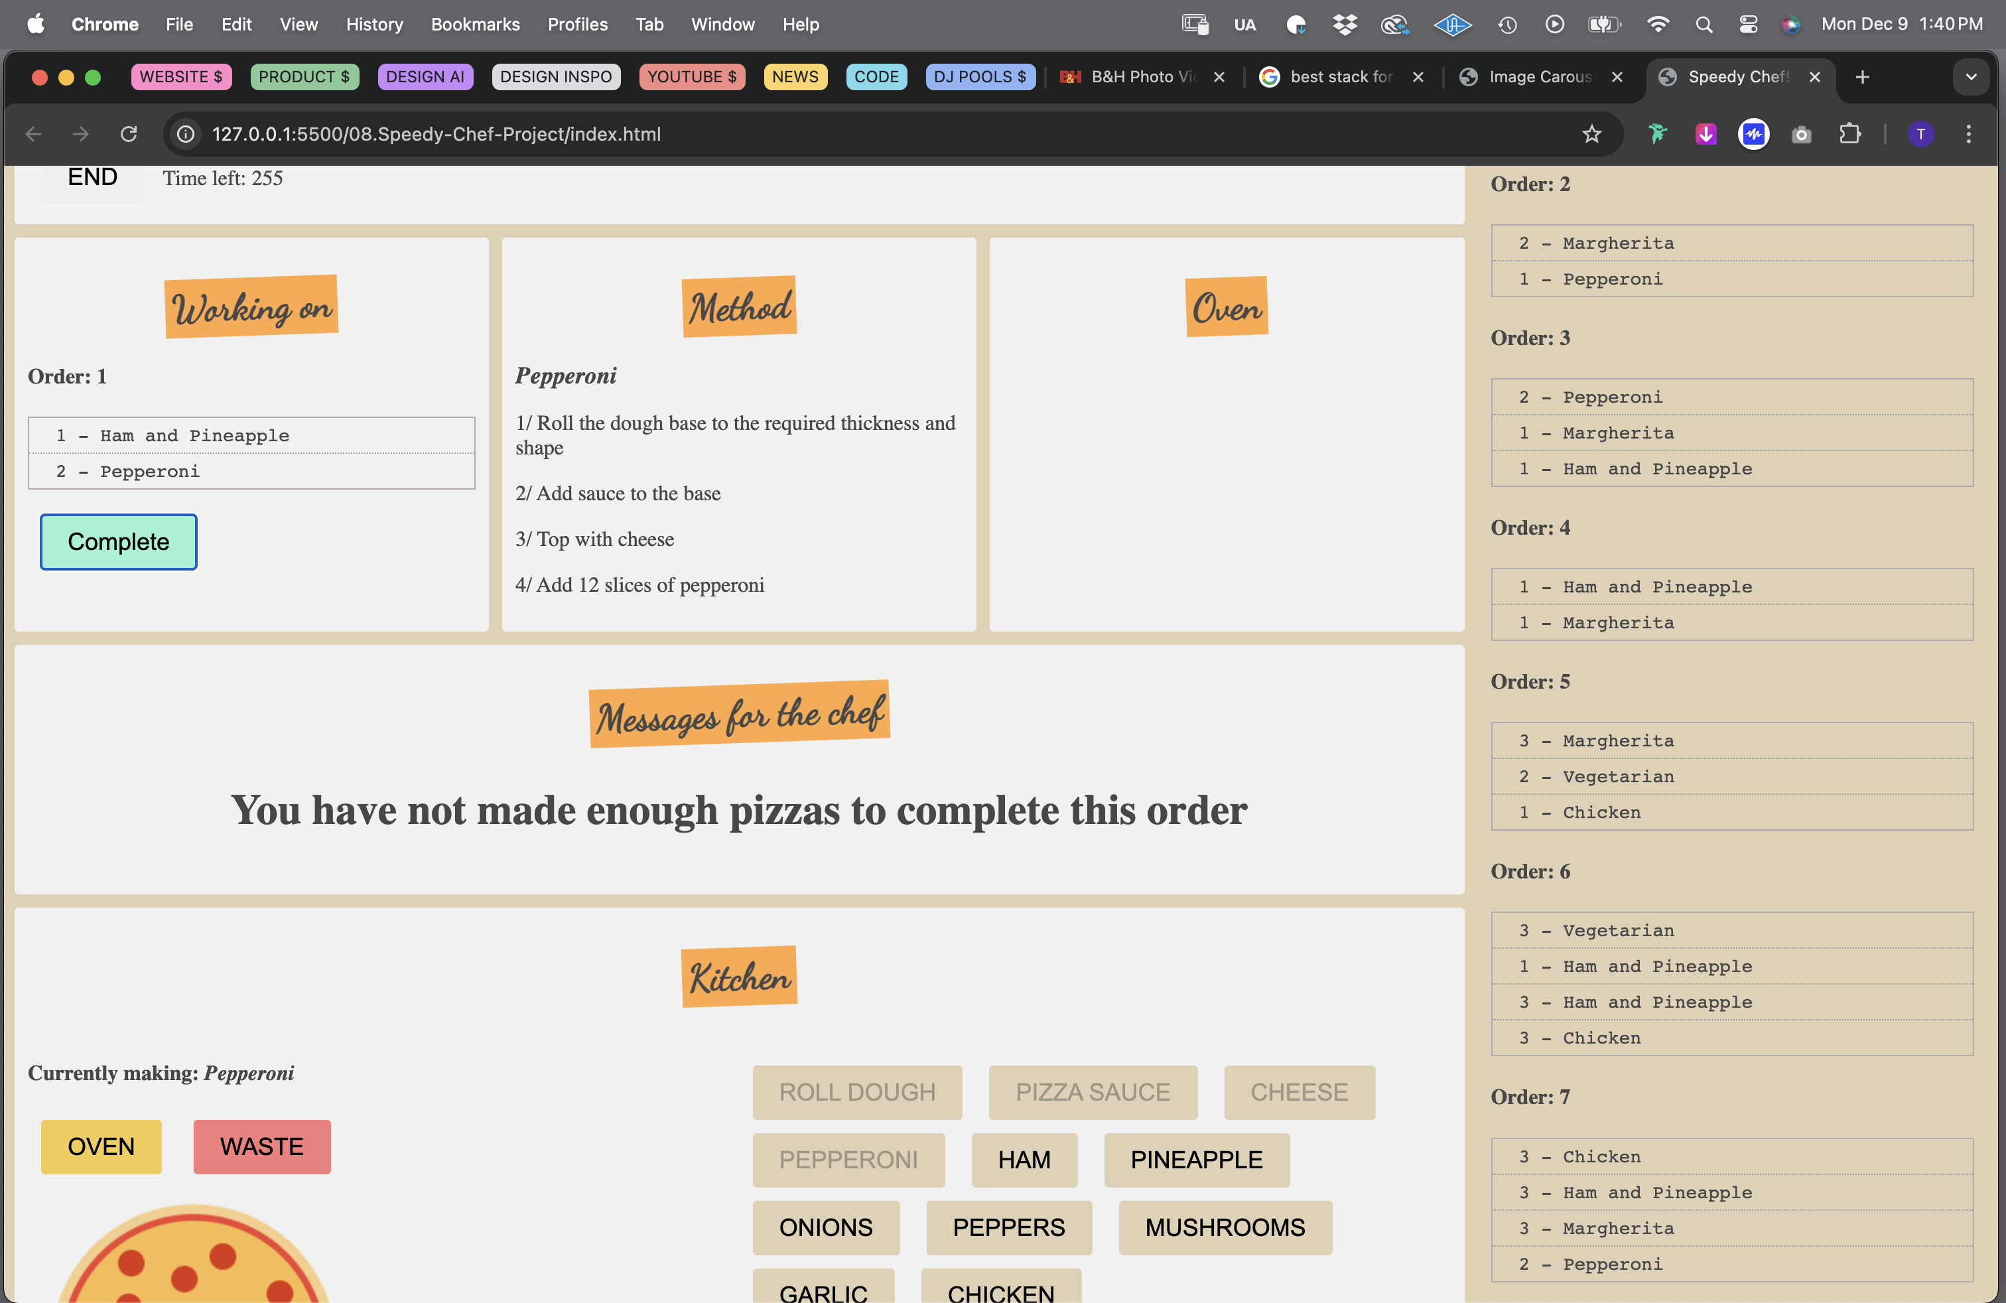The image size is (2006, 1303).
Task: Open Spotlight search in menu bar
Action: tap(1704, 25)
